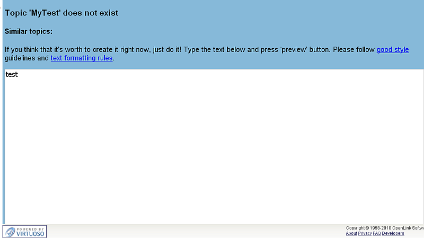
Task: Open the 'text formatting rules' link
Action: pos(82,58)
